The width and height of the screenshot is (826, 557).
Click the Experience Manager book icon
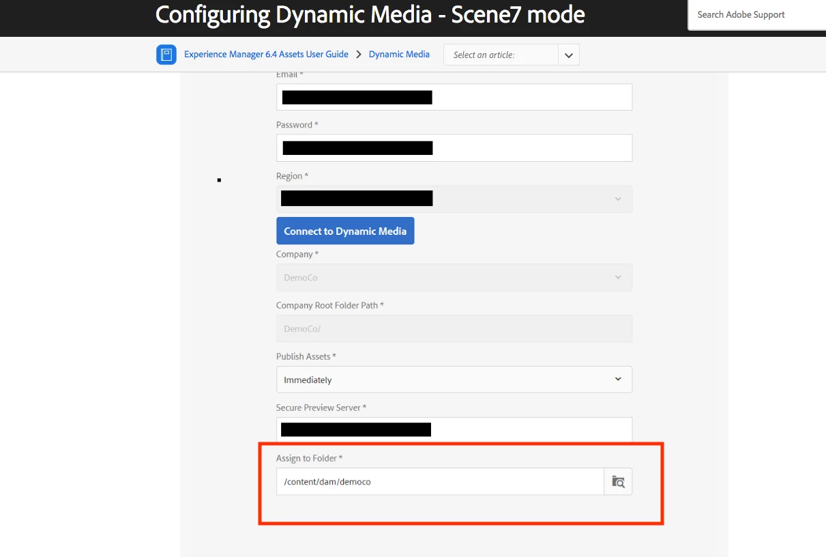tap(166, 55)
